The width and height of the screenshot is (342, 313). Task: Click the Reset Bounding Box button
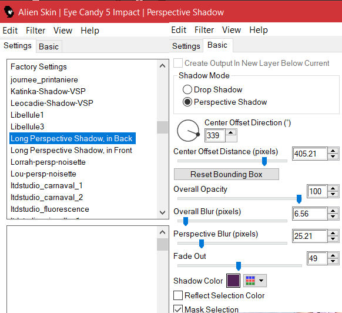tap(226, 174)
